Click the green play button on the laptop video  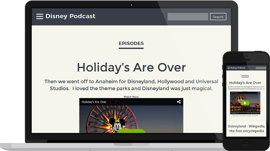pyautogui.click(x=131, y=131)
